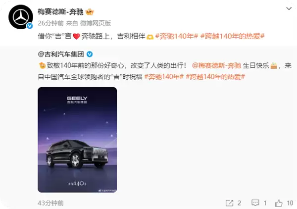Open the post options chevron menu

(289, 8)
